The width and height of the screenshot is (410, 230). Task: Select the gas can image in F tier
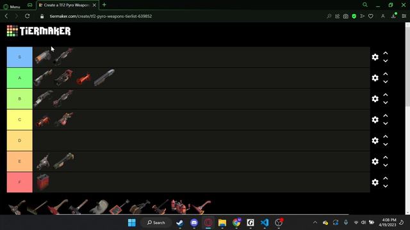43,181
